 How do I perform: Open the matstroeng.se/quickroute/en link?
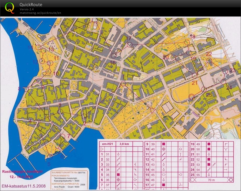point(40,13)
